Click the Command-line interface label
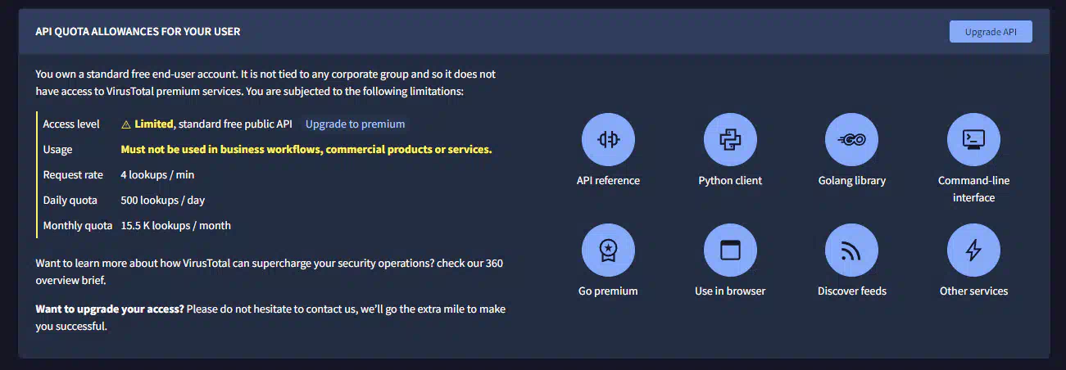Image resolution: width=1066 pixels, height=370 pixels. pos(973,189)
